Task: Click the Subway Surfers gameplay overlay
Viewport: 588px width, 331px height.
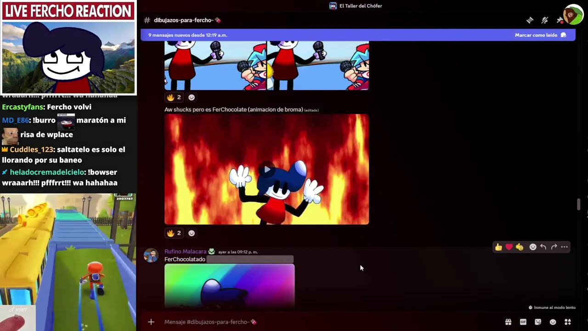Action: pyautogui.click(x=68, y=262)
